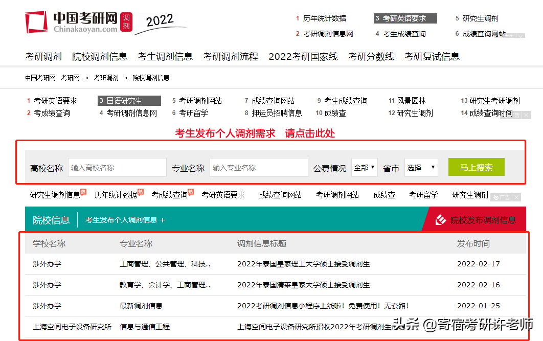Click the 调剂信息标题 column header
Viewport: 543px width, 341px height.
point(262,244)
